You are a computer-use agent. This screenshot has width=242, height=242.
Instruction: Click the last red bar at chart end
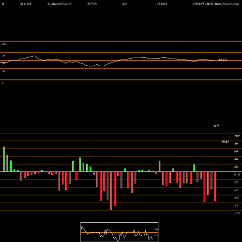(215, 186)
